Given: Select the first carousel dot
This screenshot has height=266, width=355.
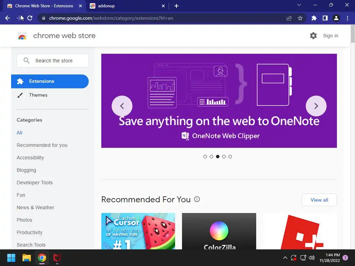Looking at the screenshot, I should pos(205,157).
